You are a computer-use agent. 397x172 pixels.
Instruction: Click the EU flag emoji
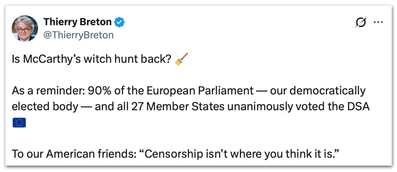coord(19,123)
